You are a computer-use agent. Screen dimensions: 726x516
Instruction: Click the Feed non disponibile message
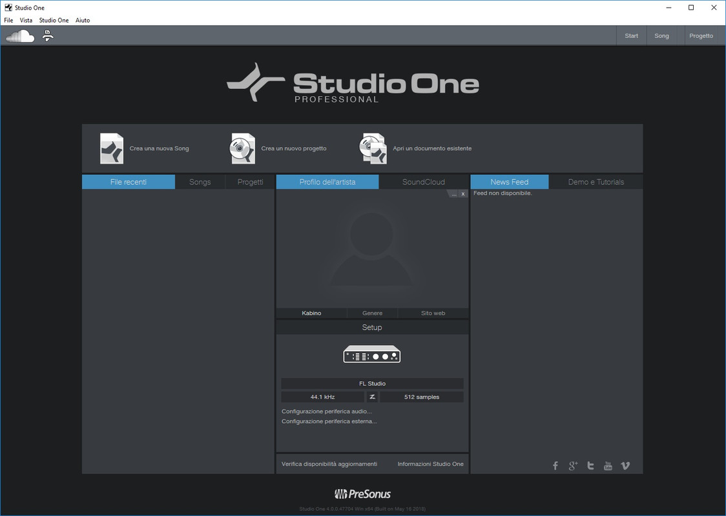point(503,193)
